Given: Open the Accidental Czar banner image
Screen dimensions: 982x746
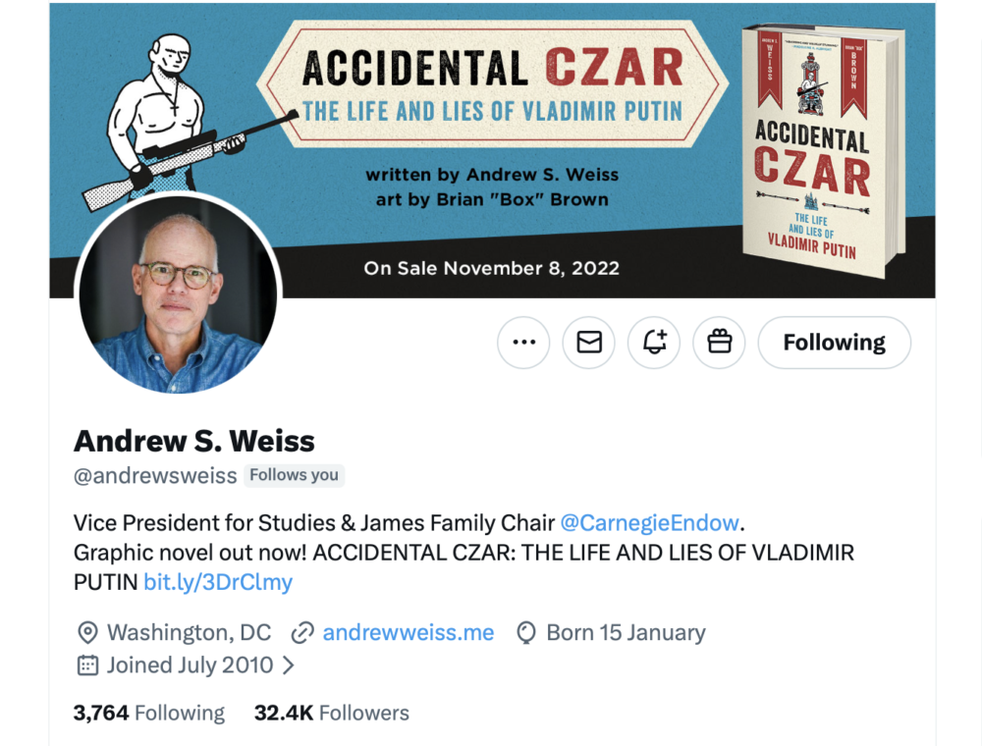Looking at the screenshot, I should [x=492, y=150].
